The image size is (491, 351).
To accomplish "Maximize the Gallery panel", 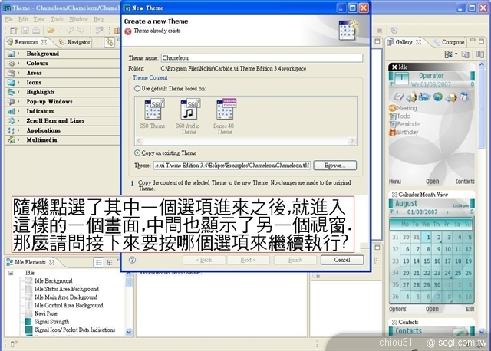I will click(482, 41).
